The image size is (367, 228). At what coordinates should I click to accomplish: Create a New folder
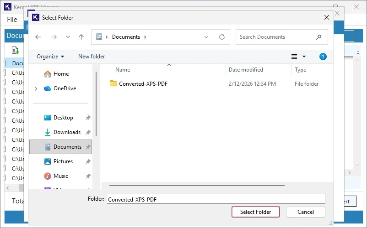click(x=92, y=57)
